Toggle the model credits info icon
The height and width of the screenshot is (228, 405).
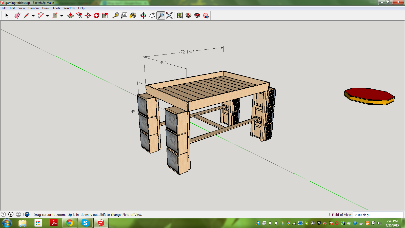click(11, 214)
